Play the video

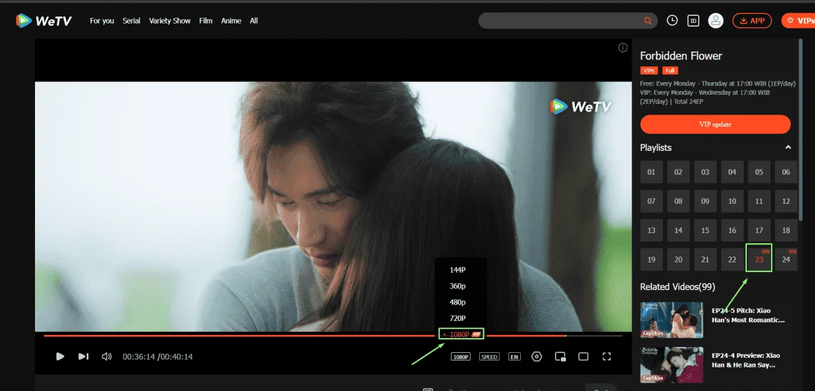coord(60,357)
